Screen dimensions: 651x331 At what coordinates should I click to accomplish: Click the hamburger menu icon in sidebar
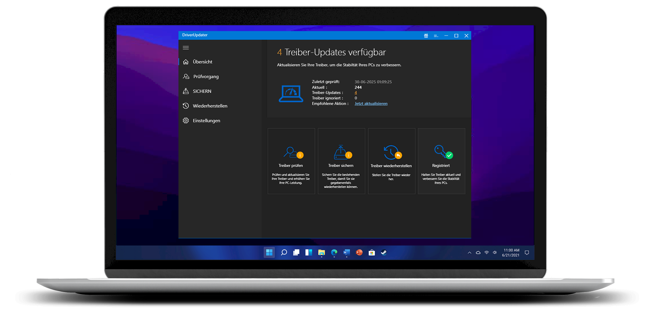[x=186, y=48]
